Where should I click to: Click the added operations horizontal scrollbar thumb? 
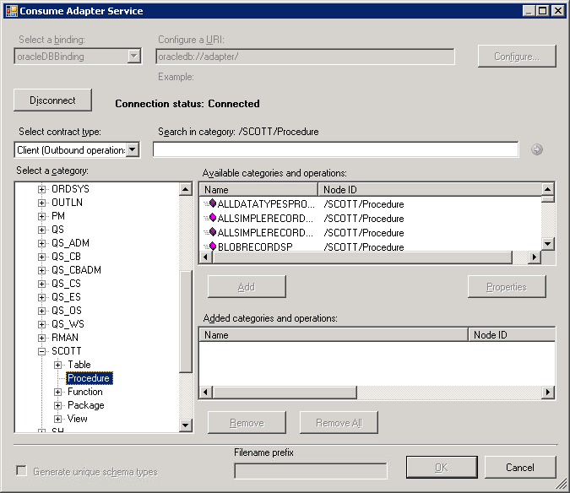point(285,393)
